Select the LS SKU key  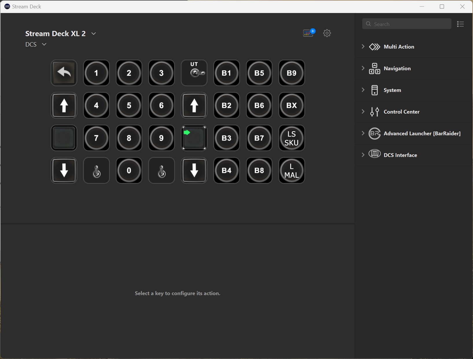pos(291,138)
